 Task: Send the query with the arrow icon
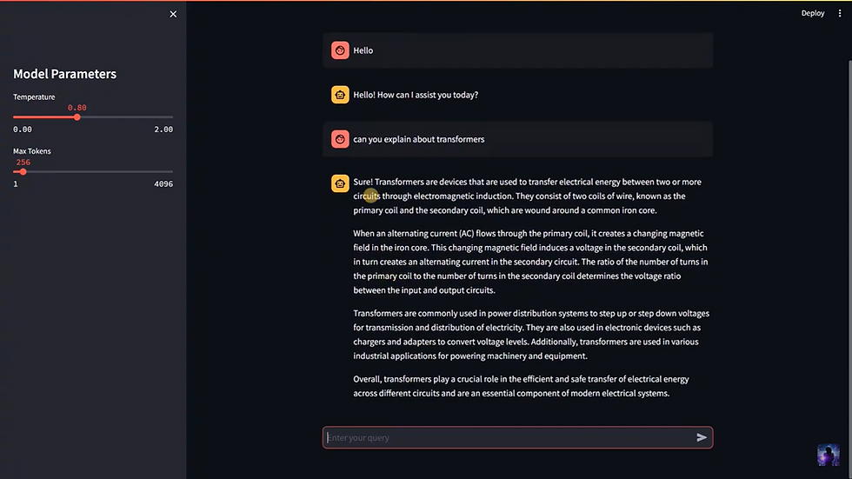702,437
